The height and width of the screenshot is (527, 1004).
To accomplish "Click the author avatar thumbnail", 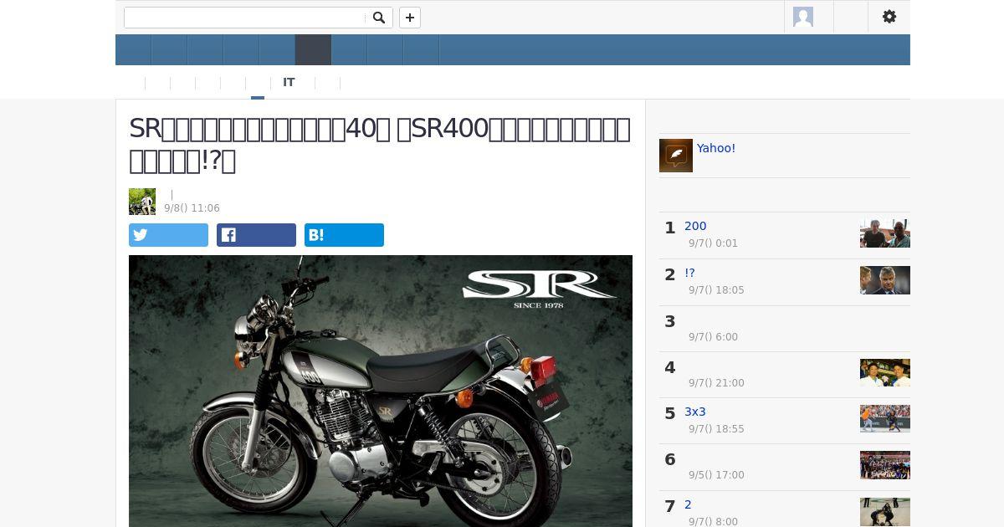I will pos(142,202).
